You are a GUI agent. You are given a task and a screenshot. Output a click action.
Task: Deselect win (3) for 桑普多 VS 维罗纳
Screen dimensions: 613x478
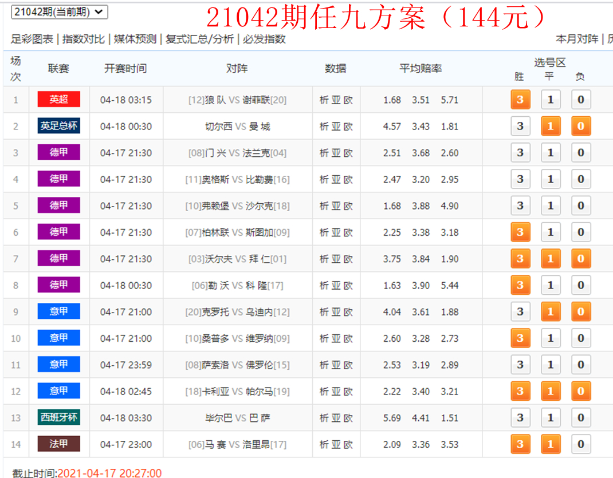coord(520,338)
